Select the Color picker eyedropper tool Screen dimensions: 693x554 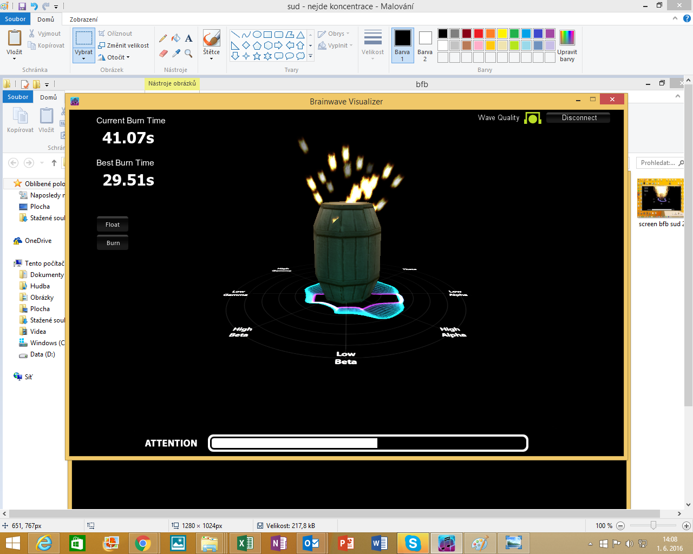(176, 53)
